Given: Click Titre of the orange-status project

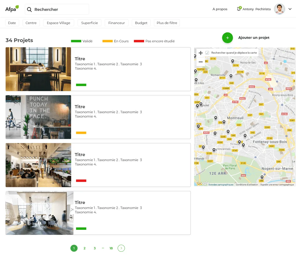Looking at the screenshot, I should pyautogui.click(x=80, y=107).
